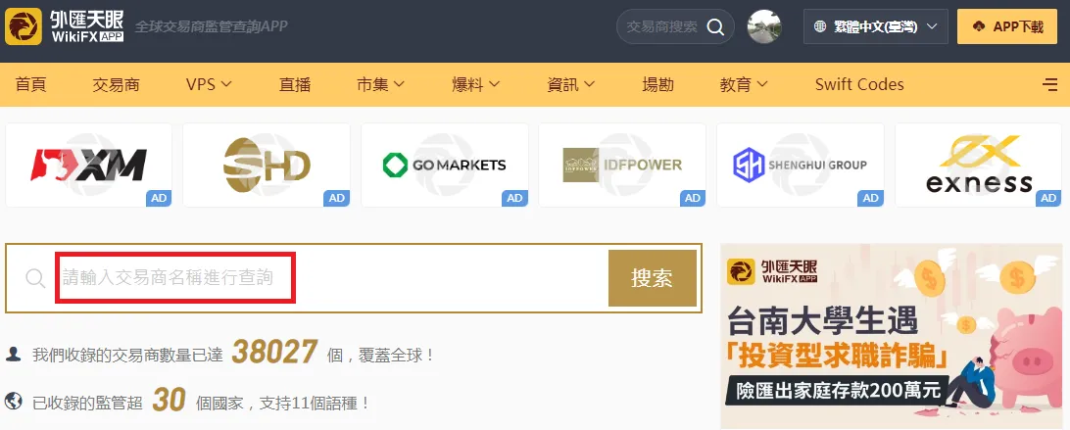The width and height of the screenshot is (1070, 430).
Task: Expand the 爆料 menu
Action: [476, 84]
